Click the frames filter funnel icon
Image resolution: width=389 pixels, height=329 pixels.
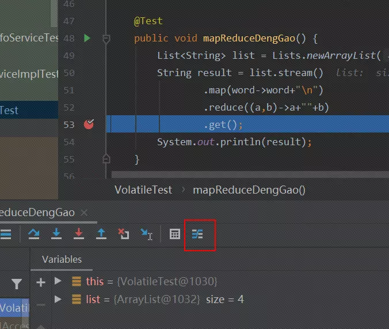[x=17, y=283]
